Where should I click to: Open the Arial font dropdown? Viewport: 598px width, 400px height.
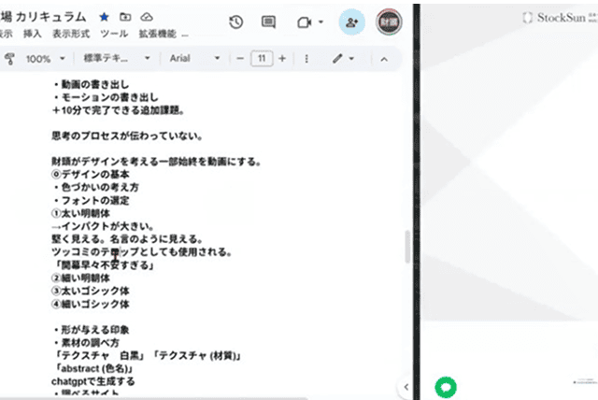coord(194,59)
